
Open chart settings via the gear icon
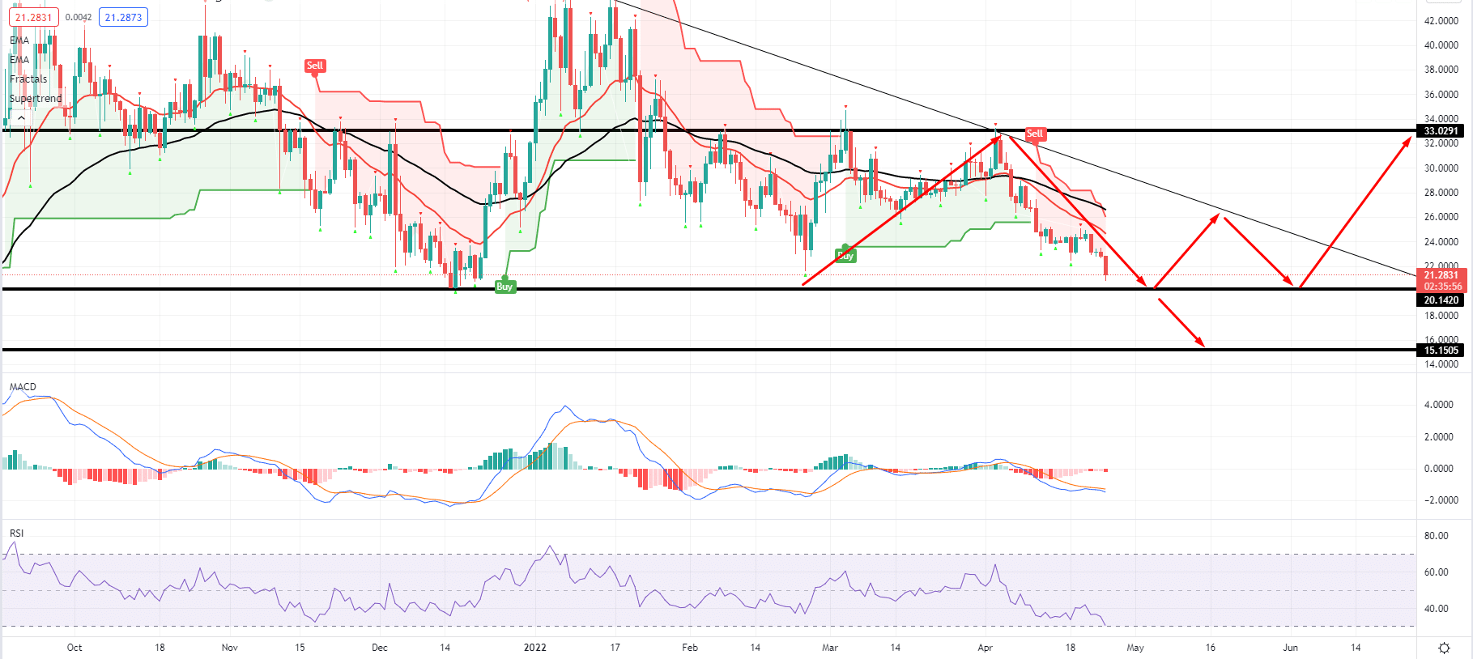click(1444, 648)
